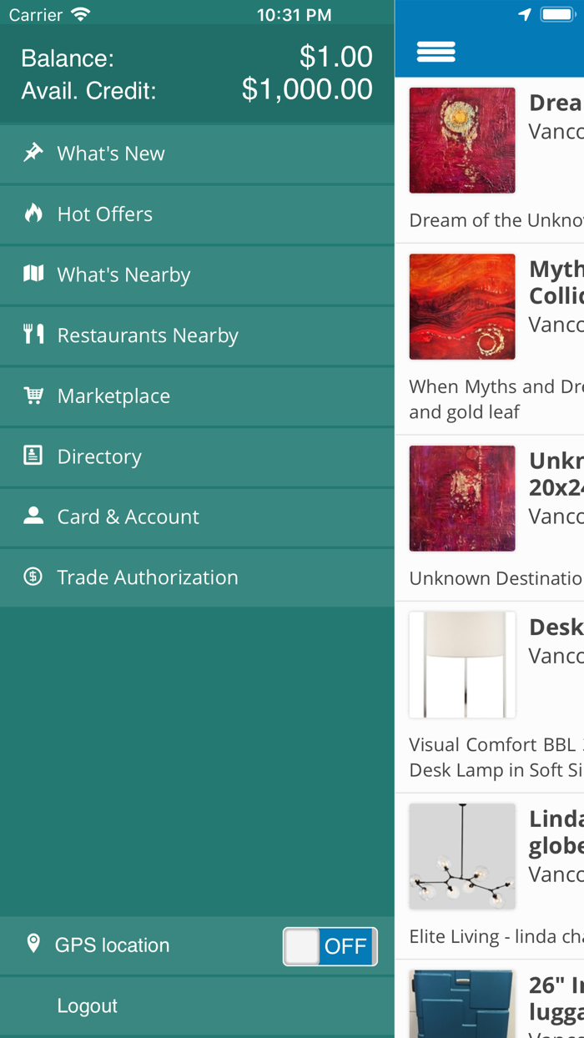Viewport: 584px width, 1038px height.
Task: Tap the Card & Account person icon
Action: (x=33, y=516)
